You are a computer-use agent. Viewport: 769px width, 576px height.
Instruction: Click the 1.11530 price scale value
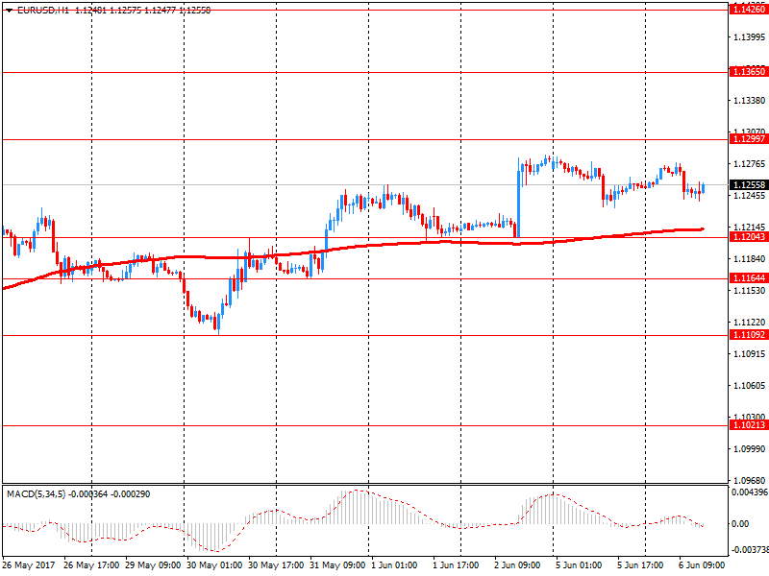click(x=750, y=291)
